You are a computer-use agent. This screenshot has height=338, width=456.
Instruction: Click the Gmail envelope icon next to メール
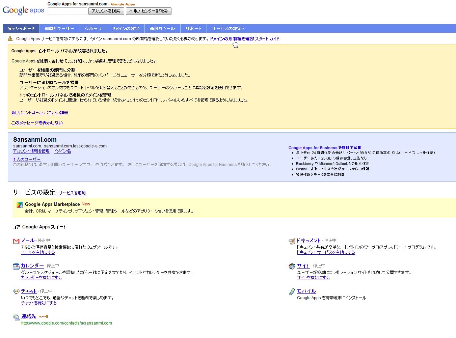16,241
